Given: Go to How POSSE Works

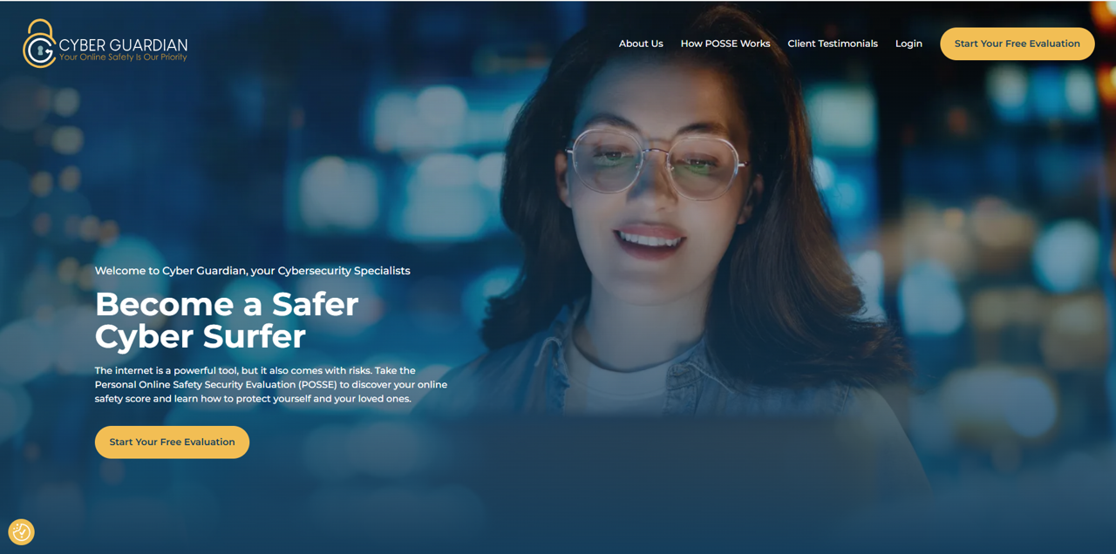Looking at the screenshot, I should click(725, 44).
